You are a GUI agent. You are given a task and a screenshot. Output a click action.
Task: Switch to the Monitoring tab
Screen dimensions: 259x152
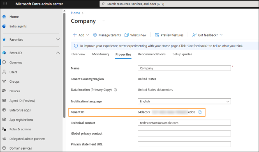100,54
